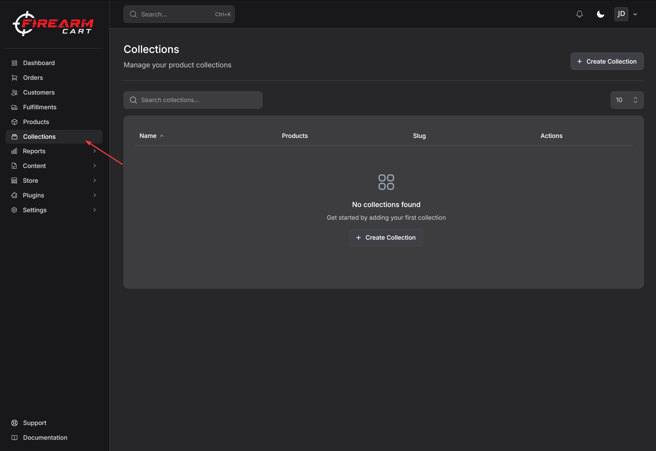
Task: Open the Reports menu label
Action: tap(34, 151)
